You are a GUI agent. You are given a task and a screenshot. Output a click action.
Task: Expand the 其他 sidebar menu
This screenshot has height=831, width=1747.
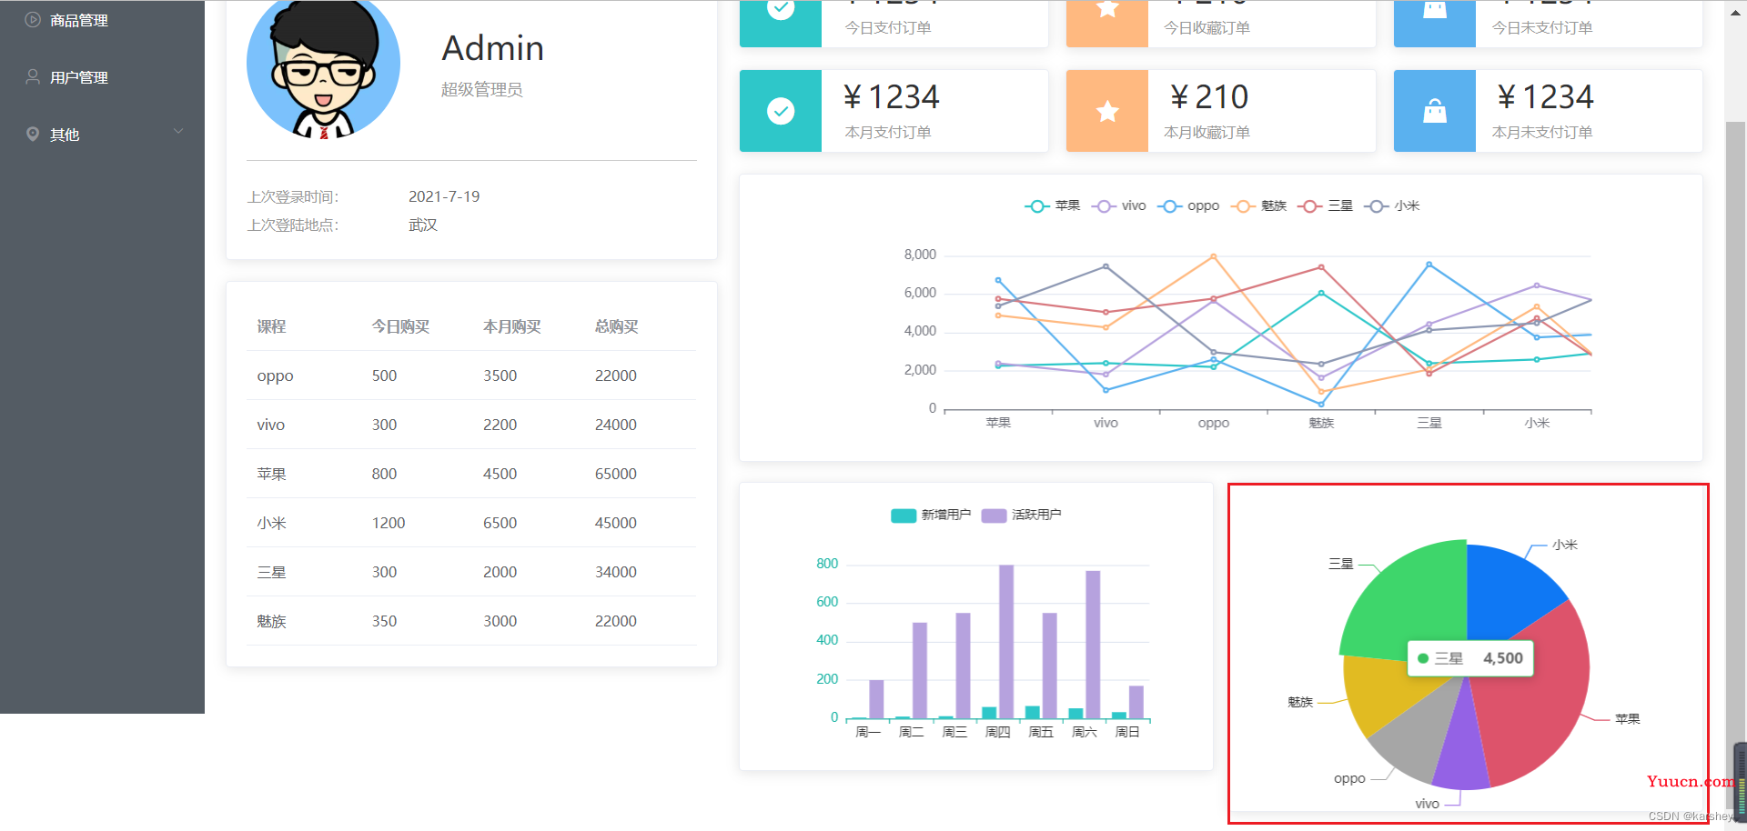[102, 135]
